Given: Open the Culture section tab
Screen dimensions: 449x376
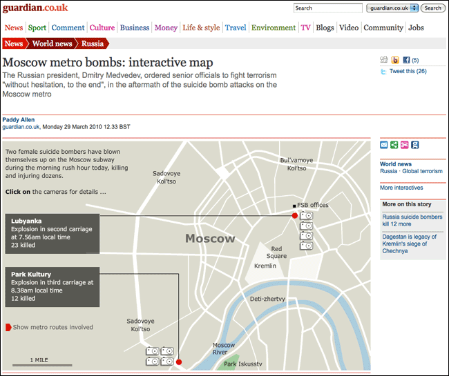Looking at the screenshot, I should (x=102, y=28).
